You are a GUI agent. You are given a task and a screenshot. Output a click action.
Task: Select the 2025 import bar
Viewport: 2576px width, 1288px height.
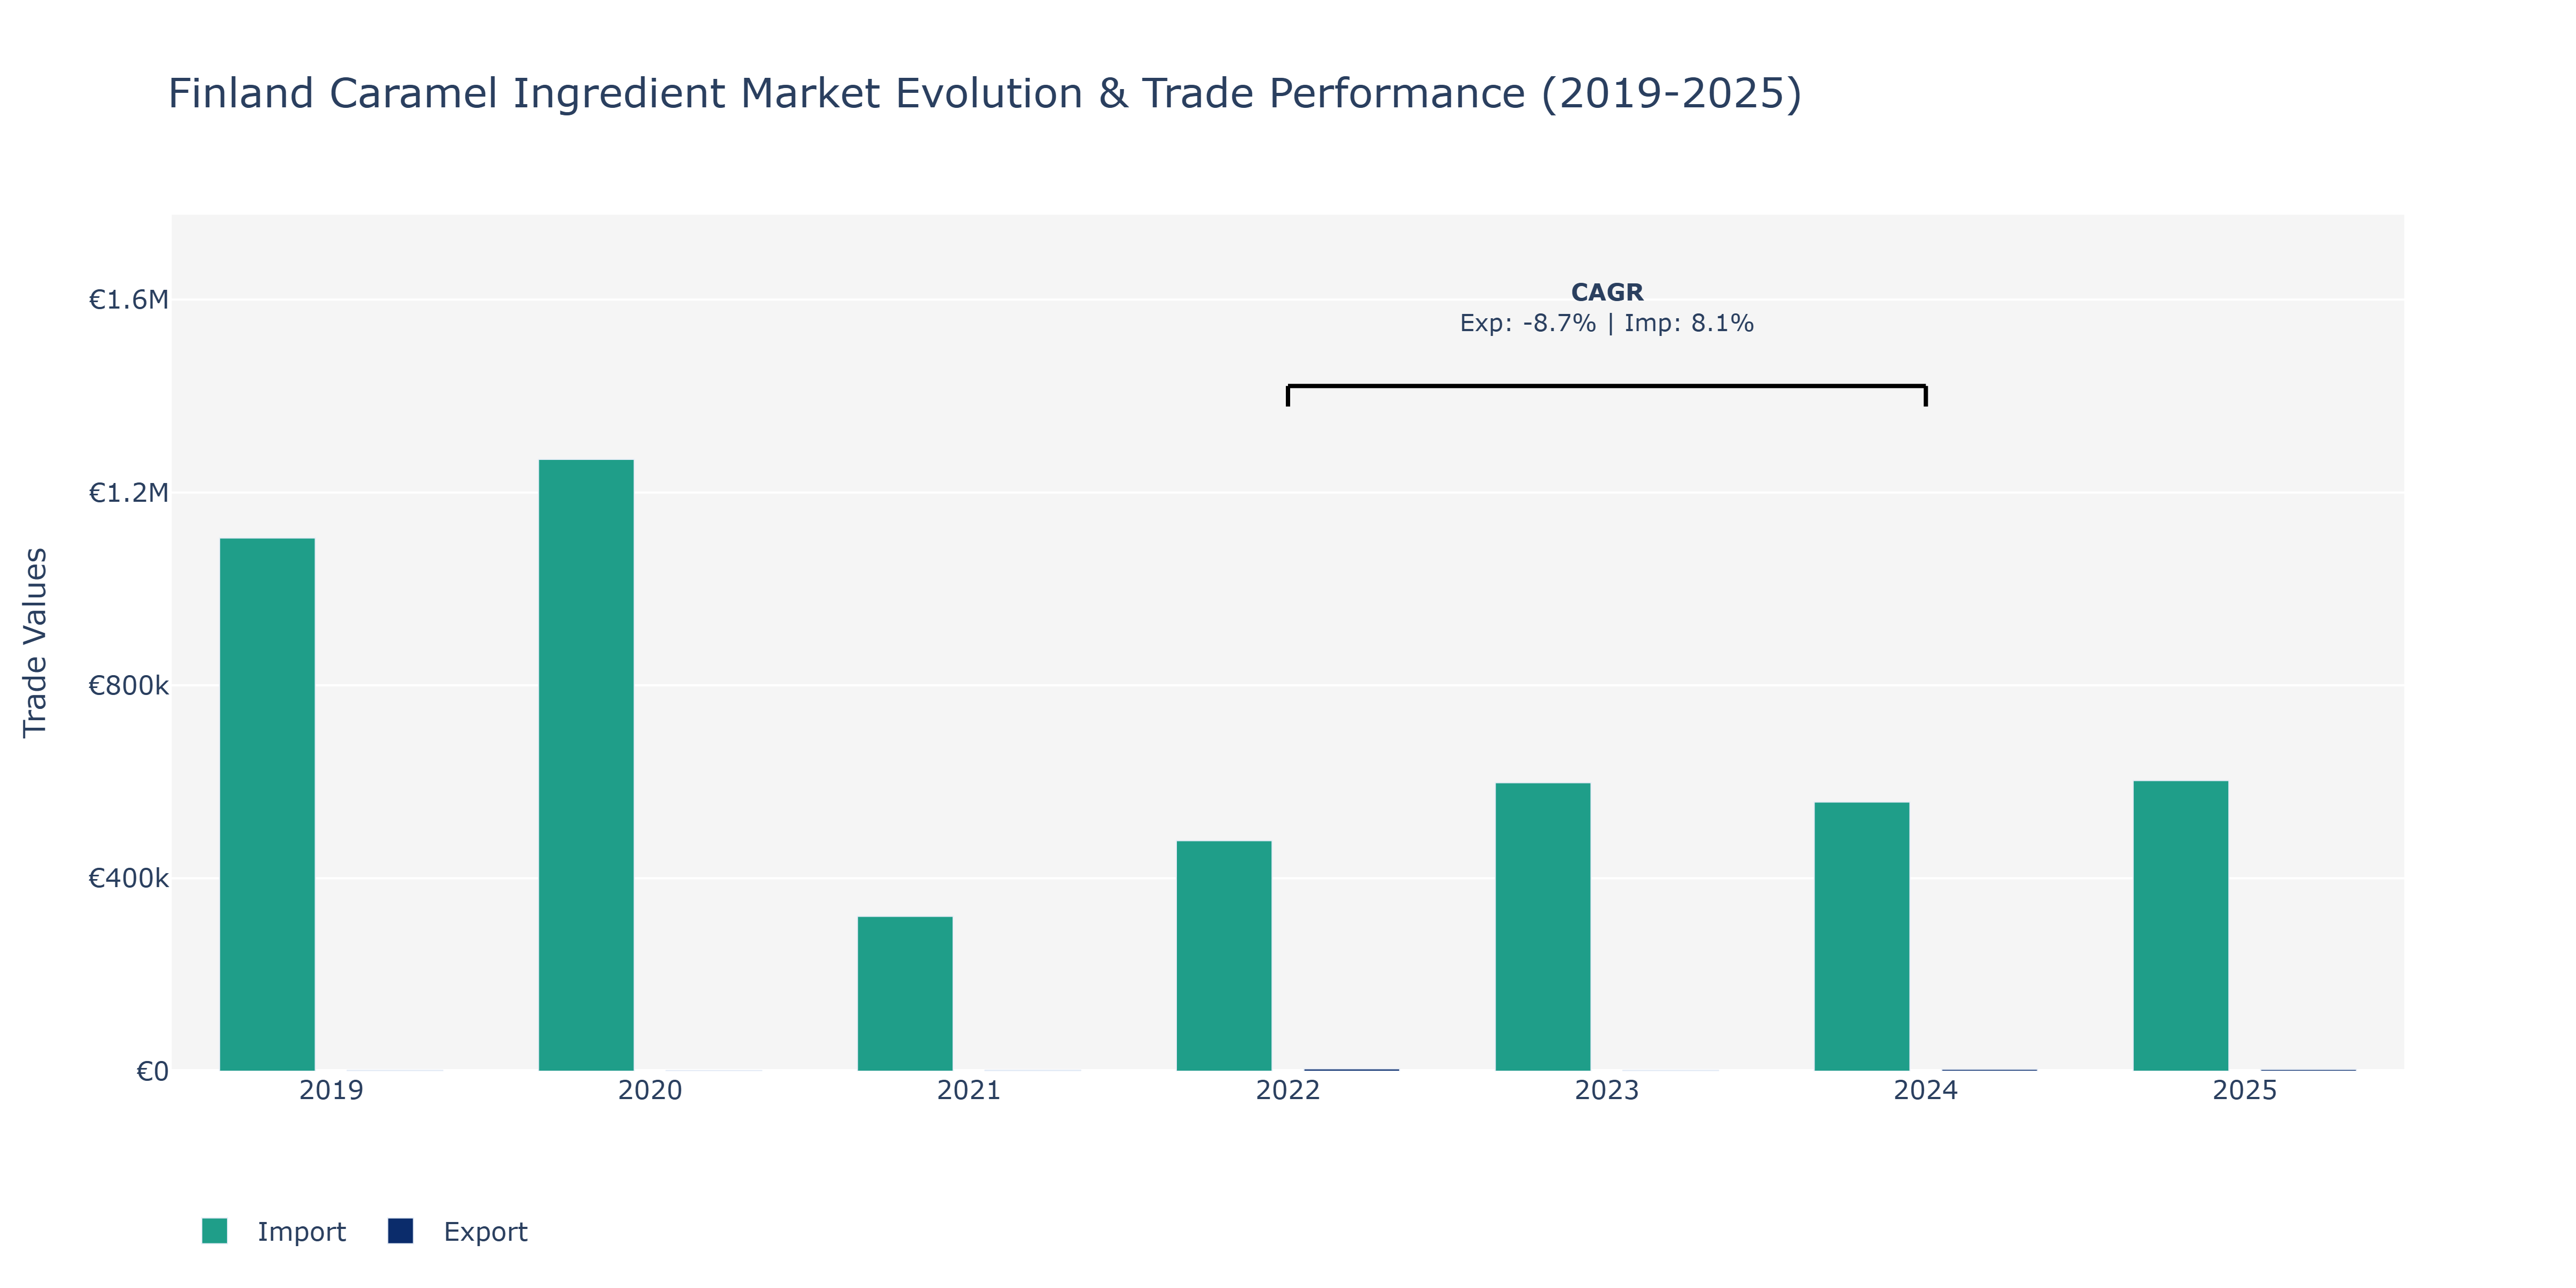(x=2181, y=925)
